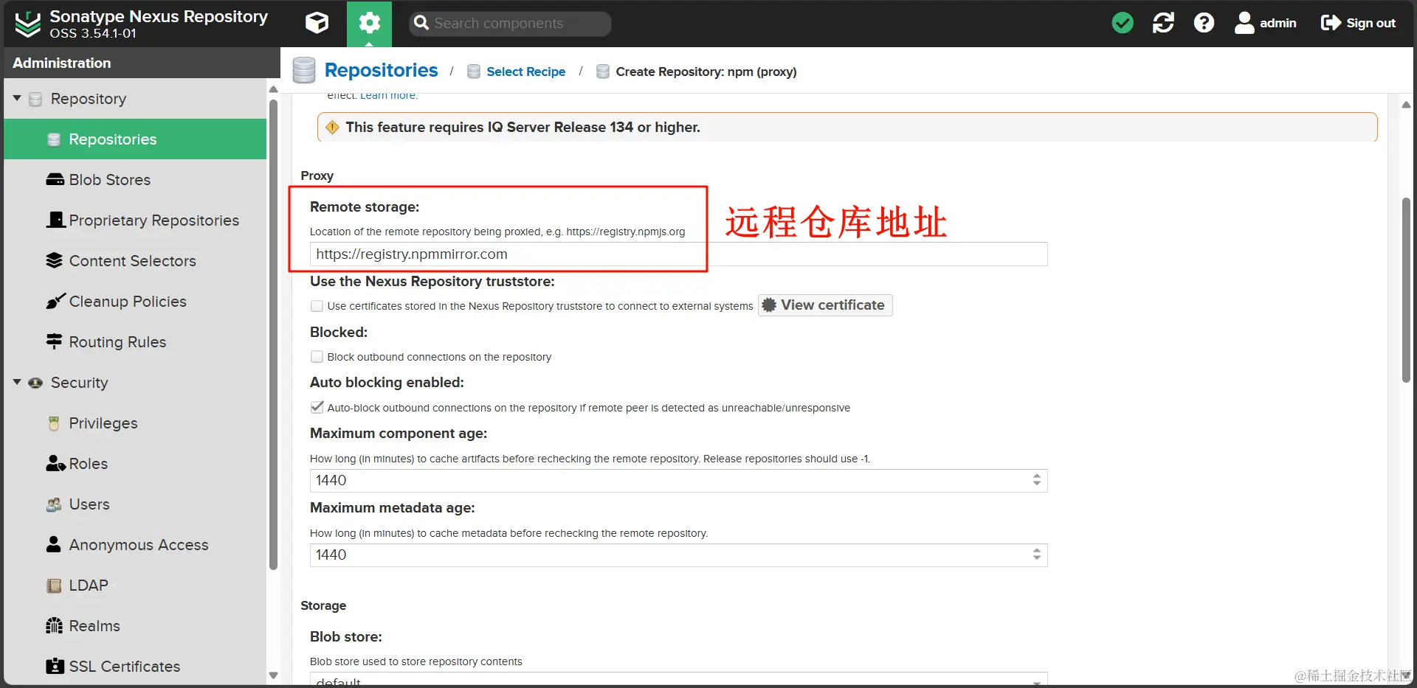Click the LDAP book icon
The width and height of the screenshot is (1417, 688).
(x=54, y=586)
